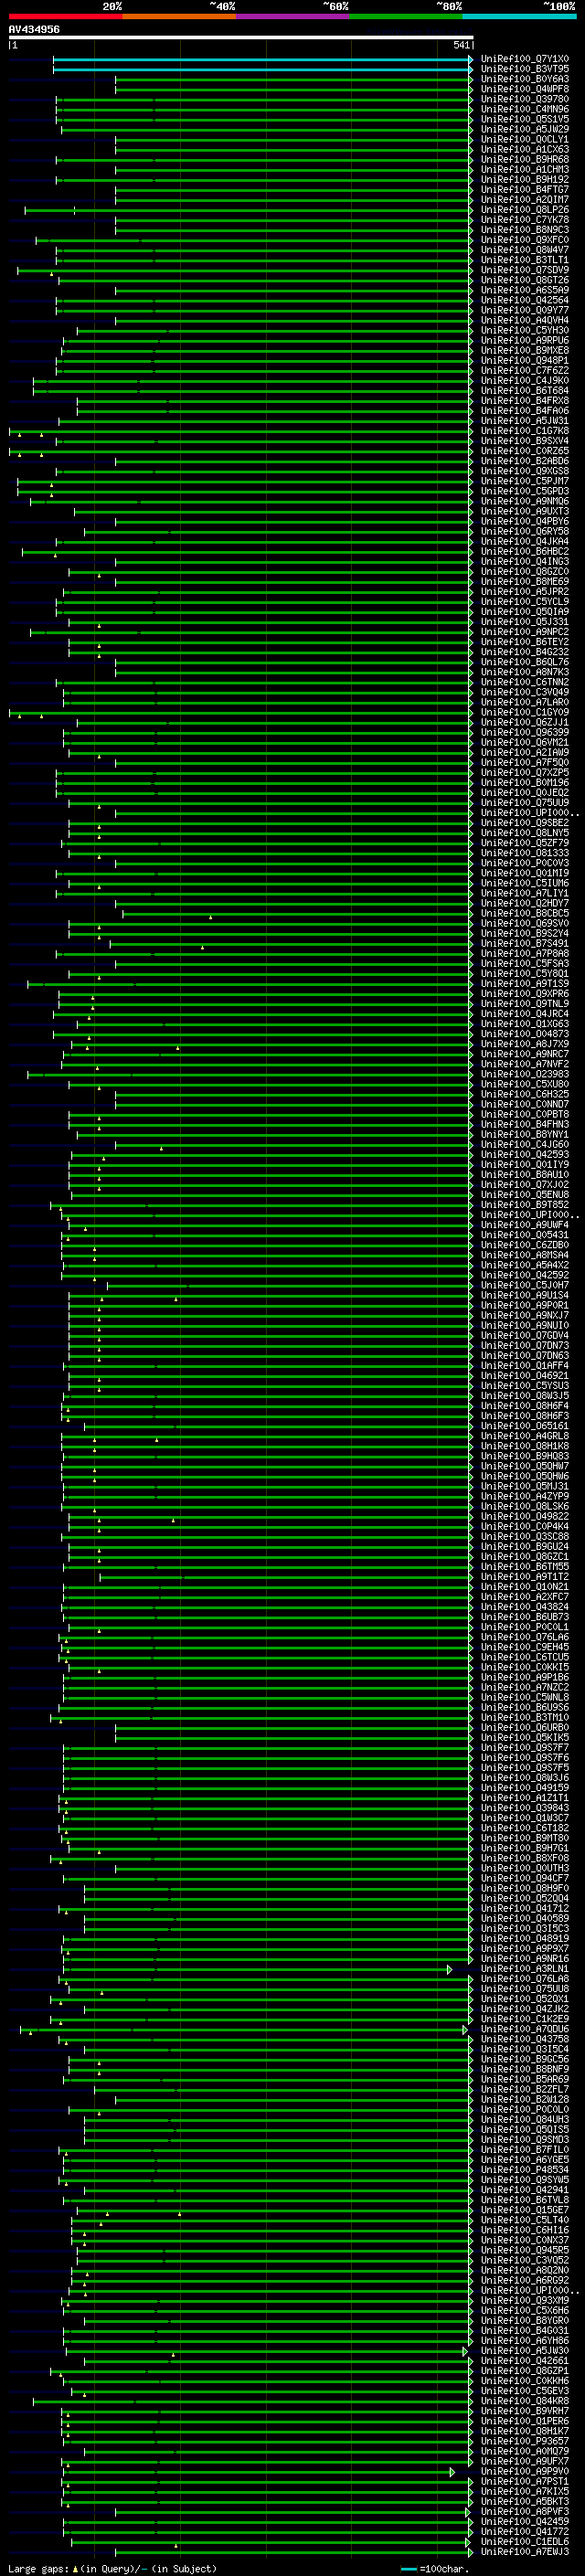Click the cyan =100char. scale marker
Viewport: 585px width, 2576px height.
(x=433, y=2568)
